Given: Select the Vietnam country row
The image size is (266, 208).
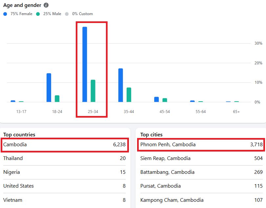Looking at the screenshot, I should [x=65, y=200].
